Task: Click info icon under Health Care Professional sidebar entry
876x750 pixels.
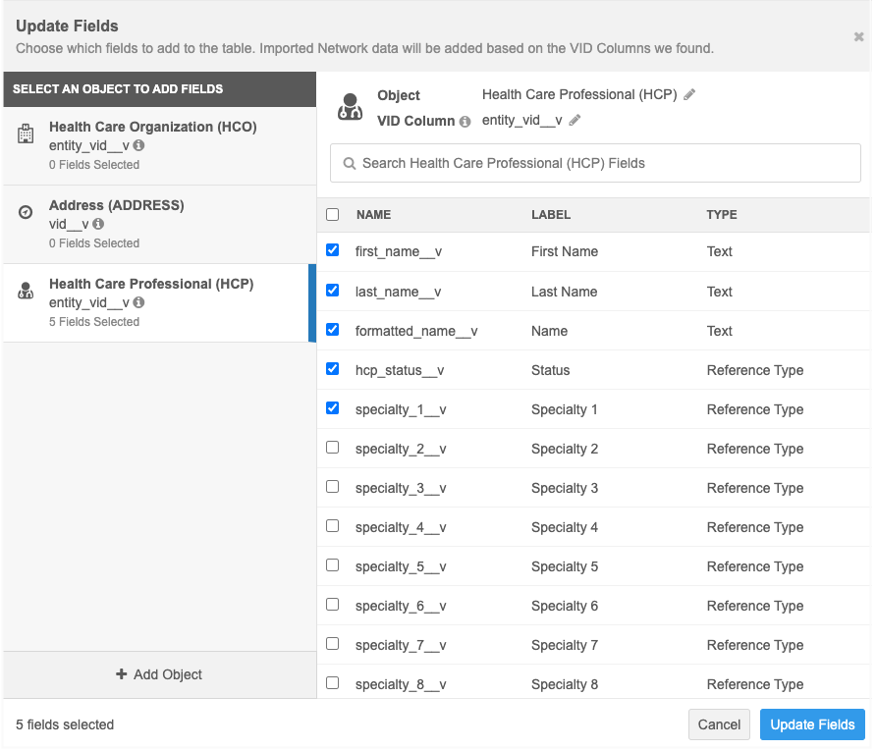Action: pyautogui.click(x=138, y=302)
